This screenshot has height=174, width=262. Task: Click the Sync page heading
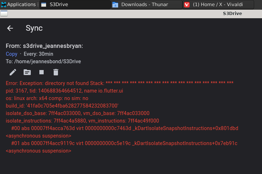[x=34, y=28]
